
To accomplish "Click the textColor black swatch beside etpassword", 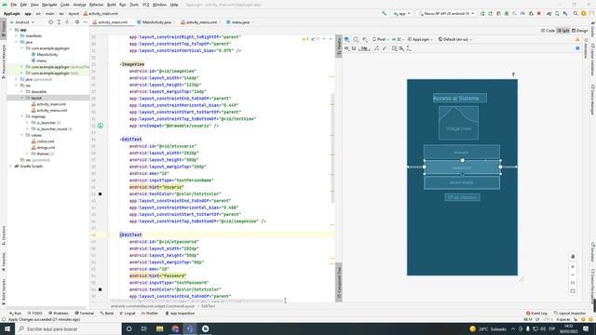I will coord(100,289).
